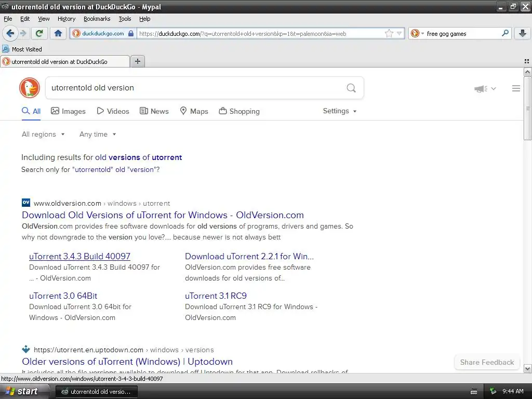Open the Edit menu
The height and width of the screenshot is (399, 532).
[x=25, y=19]
